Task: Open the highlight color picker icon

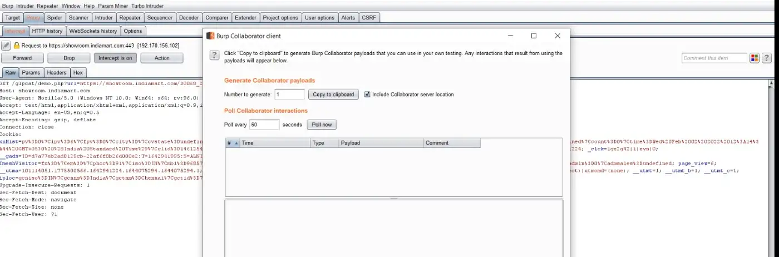Action: [755, 58]
